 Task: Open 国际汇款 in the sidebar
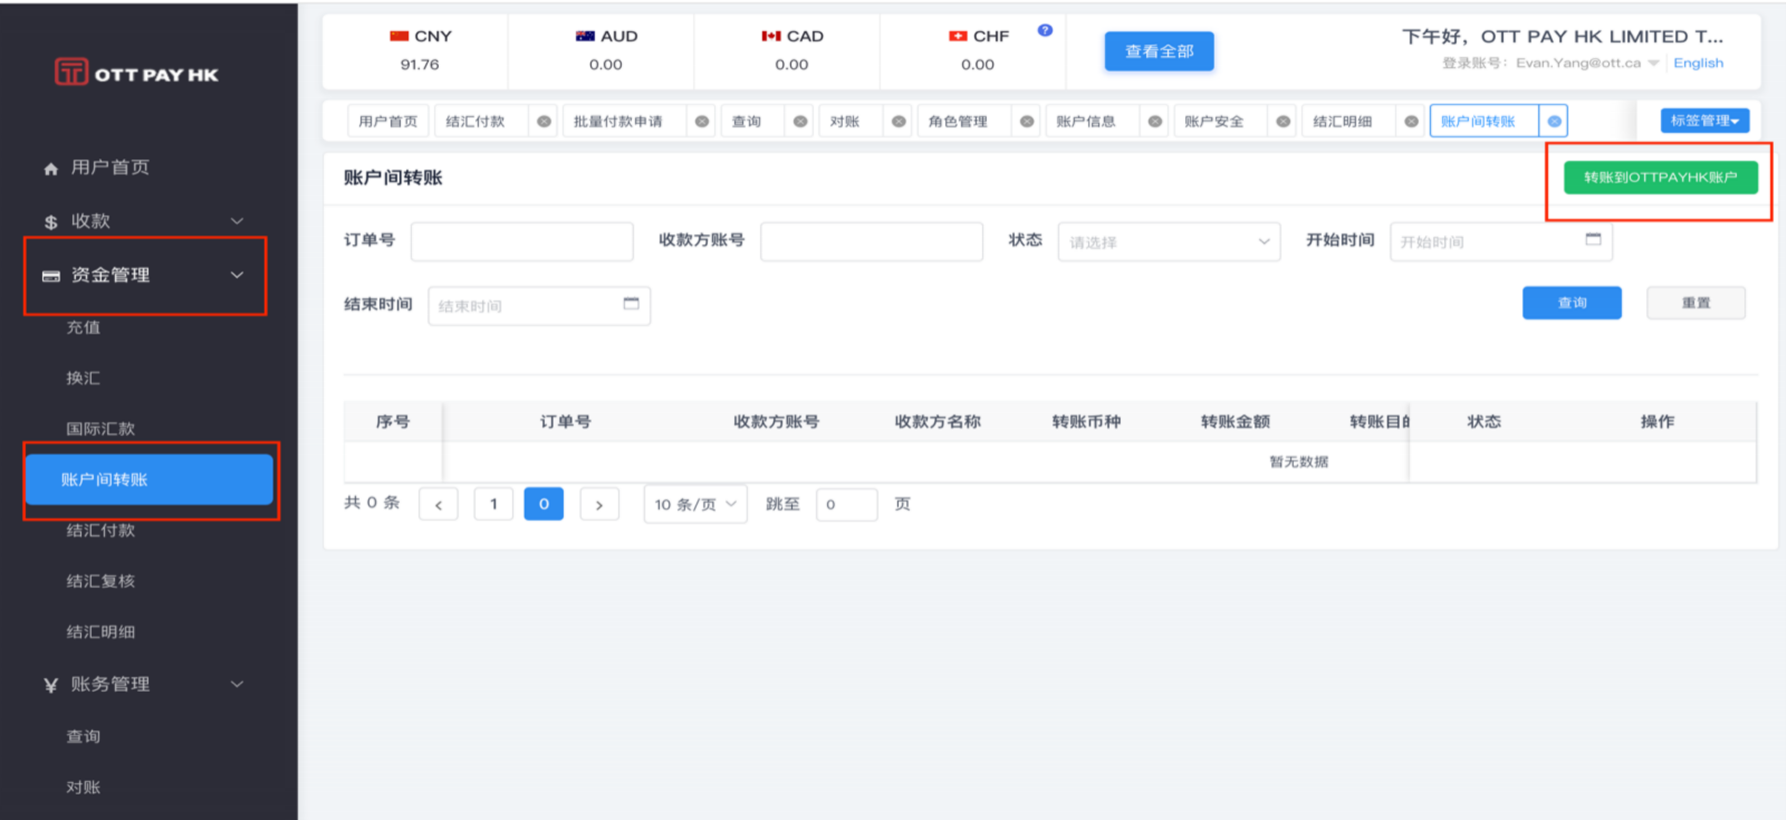(100, 428)
